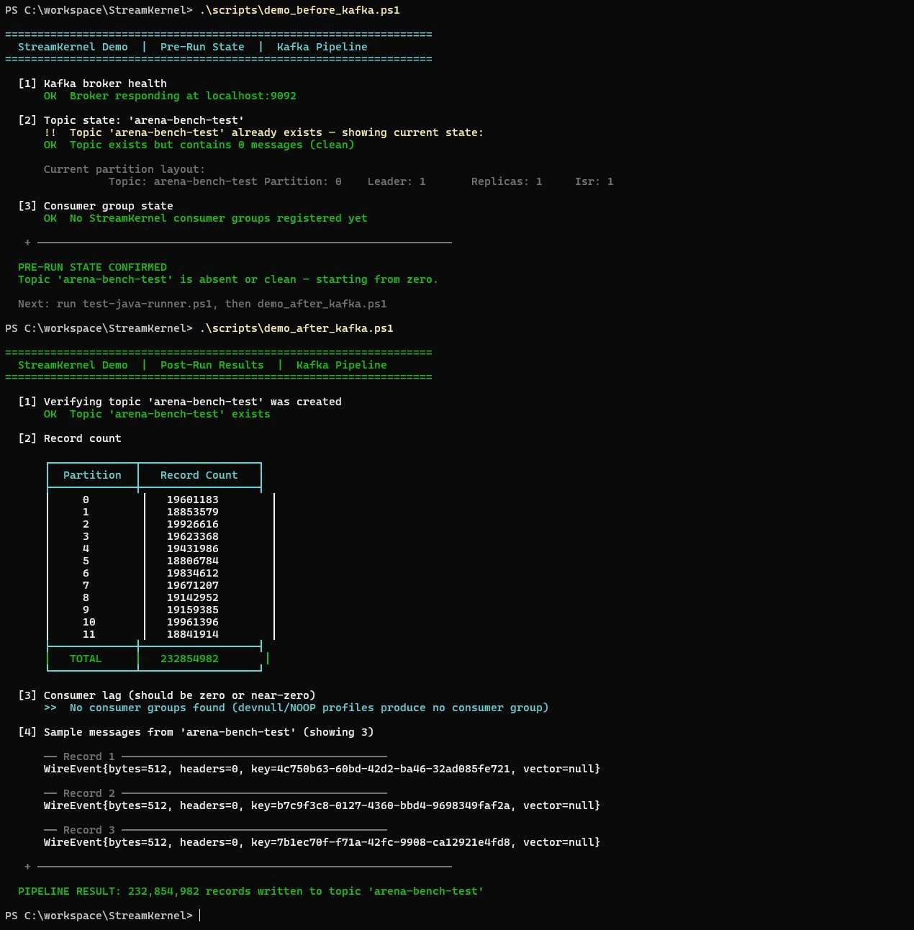
Task: Click the WireEvent line with key=4c750b63
Action: 322,769
